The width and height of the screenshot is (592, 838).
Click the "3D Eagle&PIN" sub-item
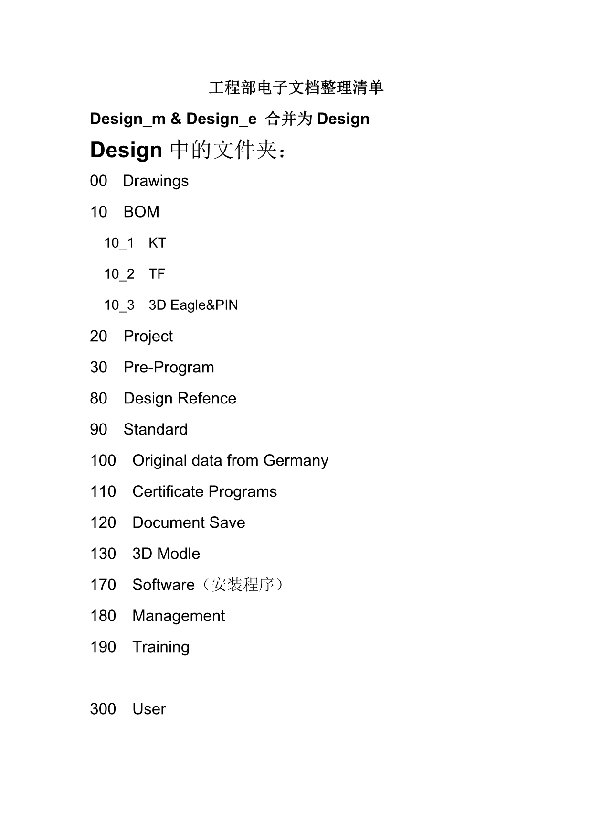pos(193,305)
